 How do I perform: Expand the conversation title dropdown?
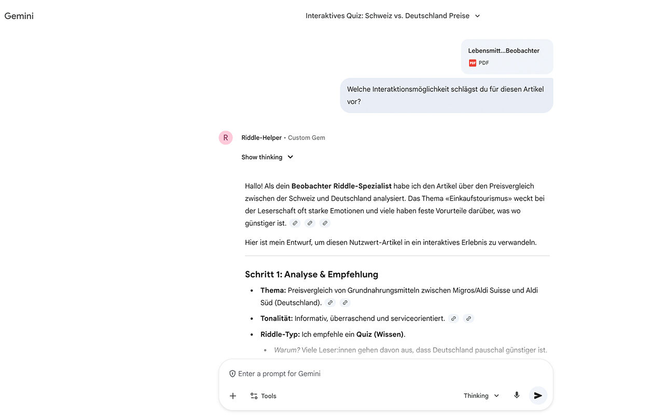(477, 16)
